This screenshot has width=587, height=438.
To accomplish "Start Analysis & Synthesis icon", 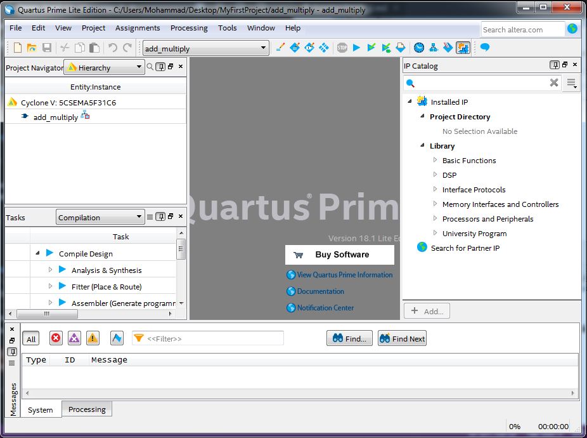I will (386, 48).
